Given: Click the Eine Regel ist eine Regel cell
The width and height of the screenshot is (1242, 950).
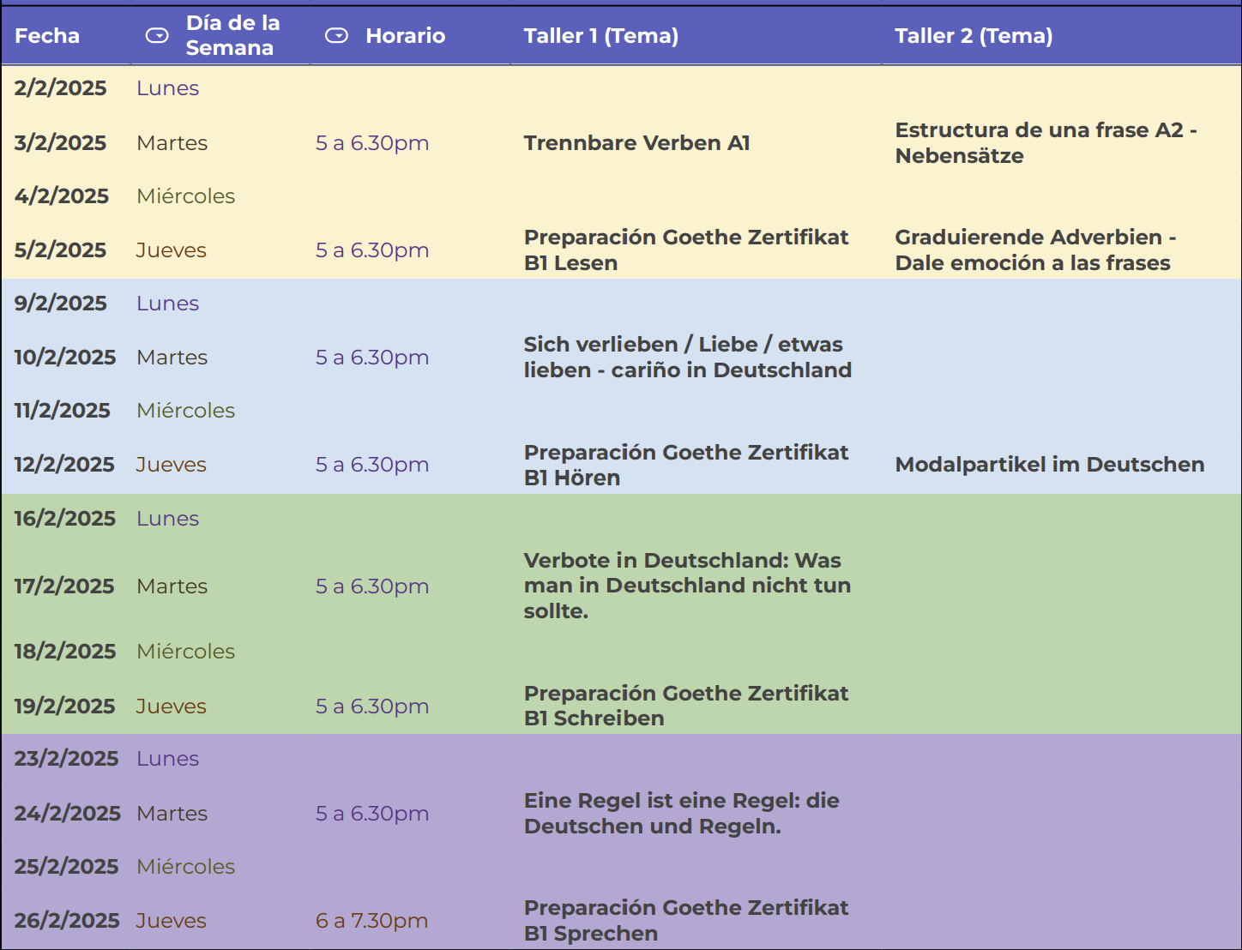Looking at the screenshot, I should pos(681,814).
